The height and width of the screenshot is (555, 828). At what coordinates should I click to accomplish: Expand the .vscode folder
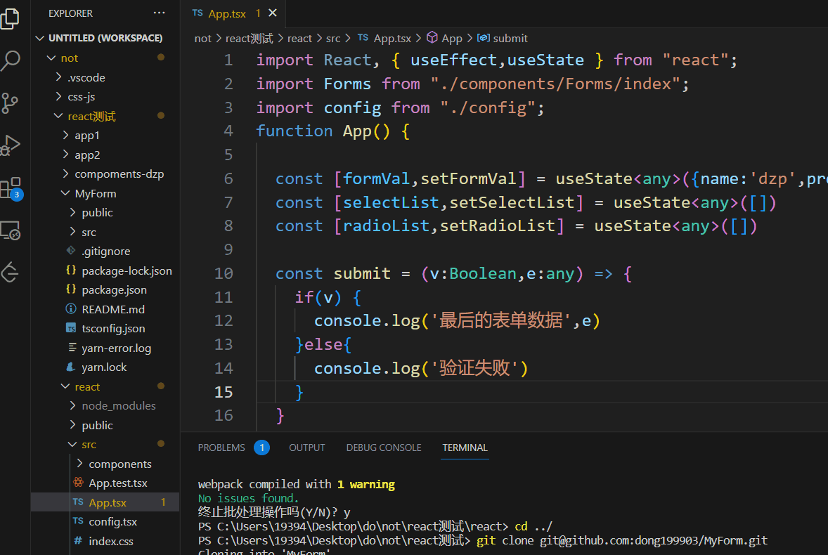coord(58,77)
